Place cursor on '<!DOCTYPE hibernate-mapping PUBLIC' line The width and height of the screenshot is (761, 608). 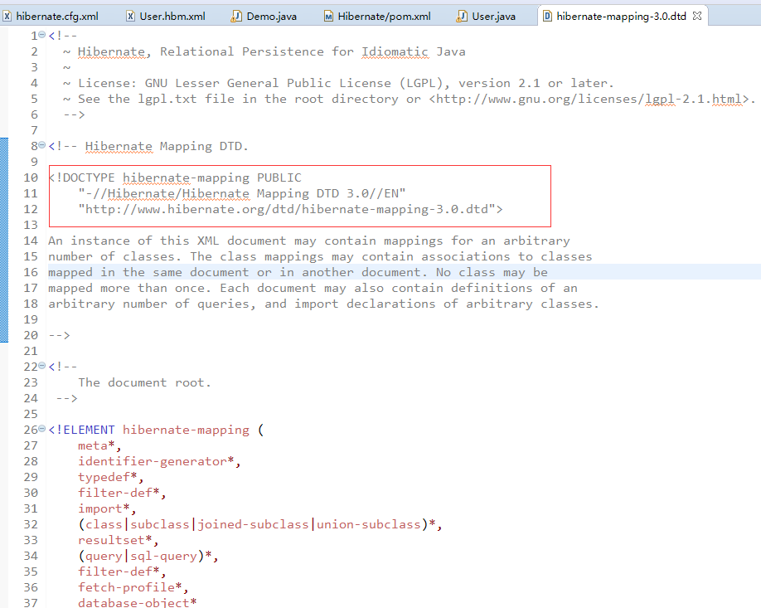175,178
